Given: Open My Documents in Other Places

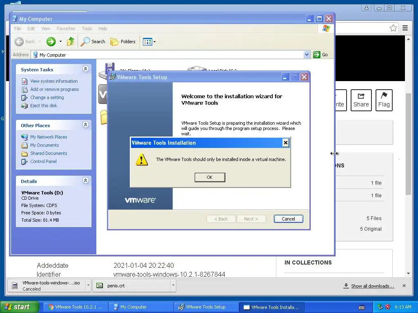Looking at the screenshot, I should [x=44, y=145].
